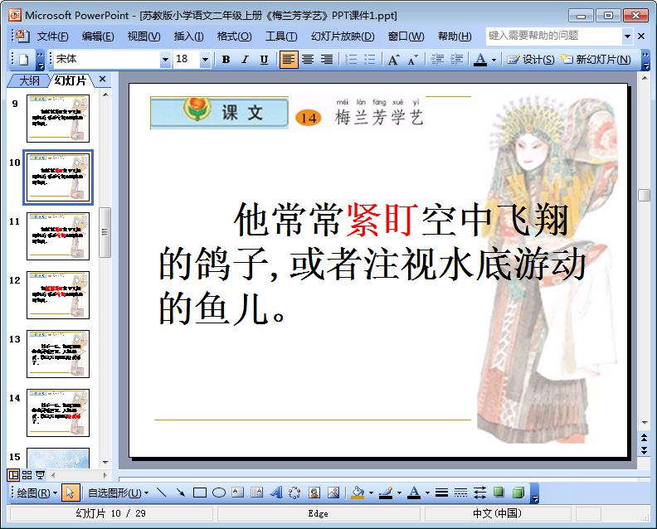The width and height of the screenshot is (657, 529).
Task: Select the Rectangle drawing tool
Action: [x=199, y=493]
